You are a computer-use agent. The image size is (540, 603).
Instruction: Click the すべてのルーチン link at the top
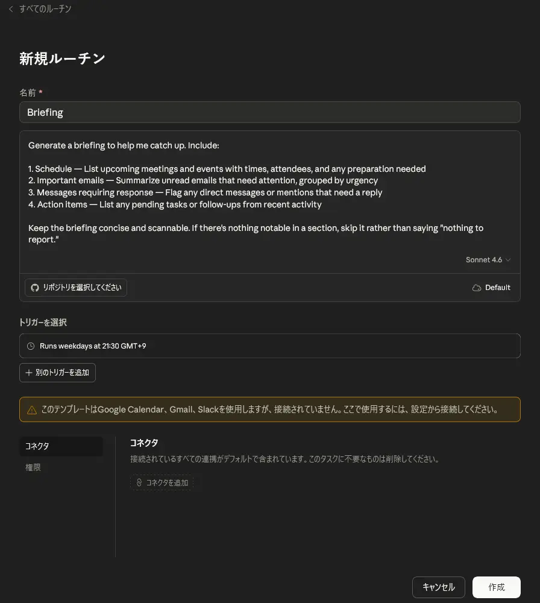click(x=45, y=9)
